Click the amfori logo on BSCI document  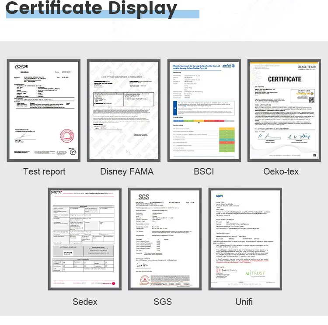[x=228, y=66]
